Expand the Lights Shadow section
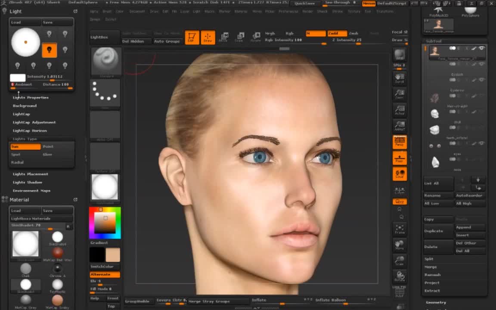This screenshot has width=496, height=310. point(28,183)
